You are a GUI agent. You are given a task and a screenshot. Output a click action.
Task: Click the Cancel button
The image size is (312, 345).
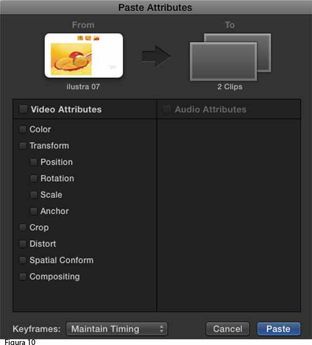tap(227, 329)
